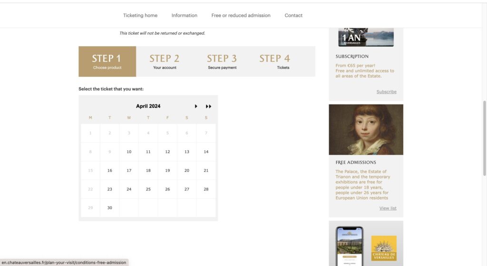Click the Subscribe link
Viewport: 487px width, 266px height.
pyautogui.click(x=386, y=92)
